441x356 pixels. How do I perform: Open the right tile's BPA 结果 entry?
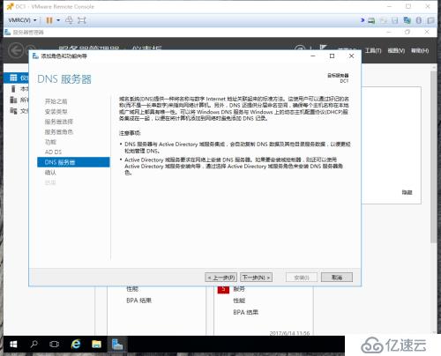pos(246,312)
